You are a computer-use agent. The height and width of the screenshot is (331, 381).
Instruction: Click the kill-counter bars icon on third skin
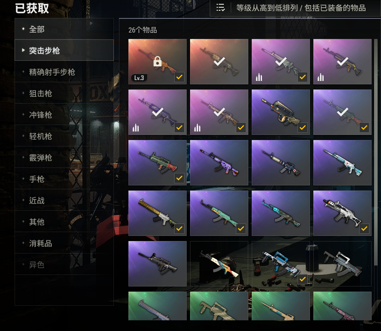coord(259,77)
